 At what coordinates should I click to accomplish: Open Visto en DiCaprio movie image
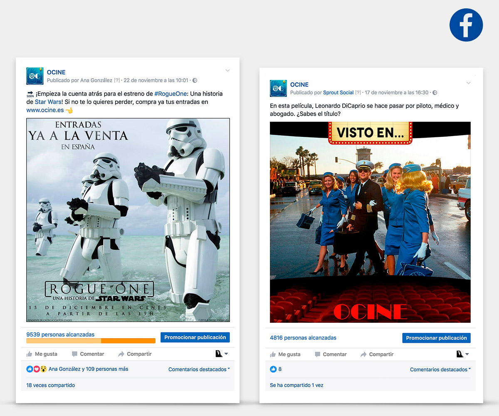tap(370, 222)
